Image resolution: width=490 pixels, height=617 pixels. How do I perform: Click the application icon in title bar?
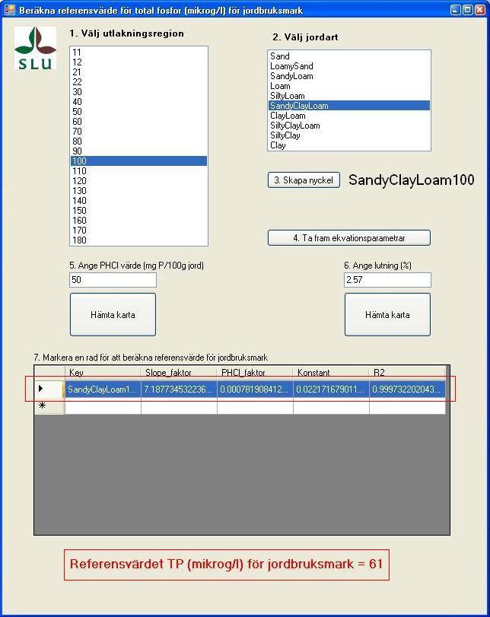pos(9,10)
